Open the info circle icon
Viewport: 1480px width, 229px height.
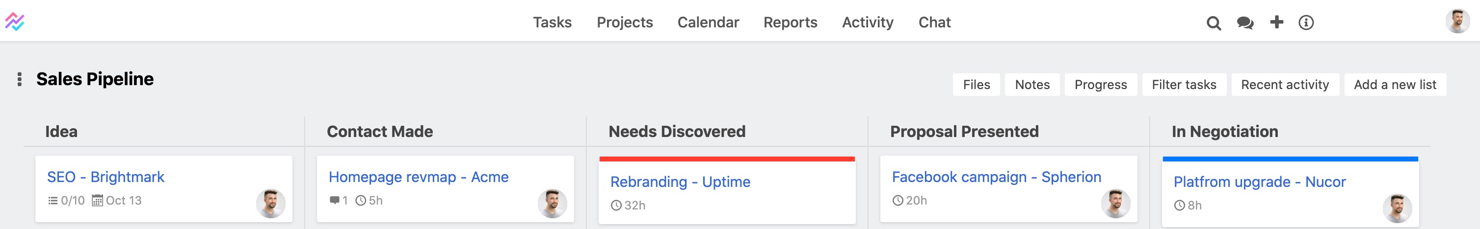pyautogui.click(x=1306, y=23)
